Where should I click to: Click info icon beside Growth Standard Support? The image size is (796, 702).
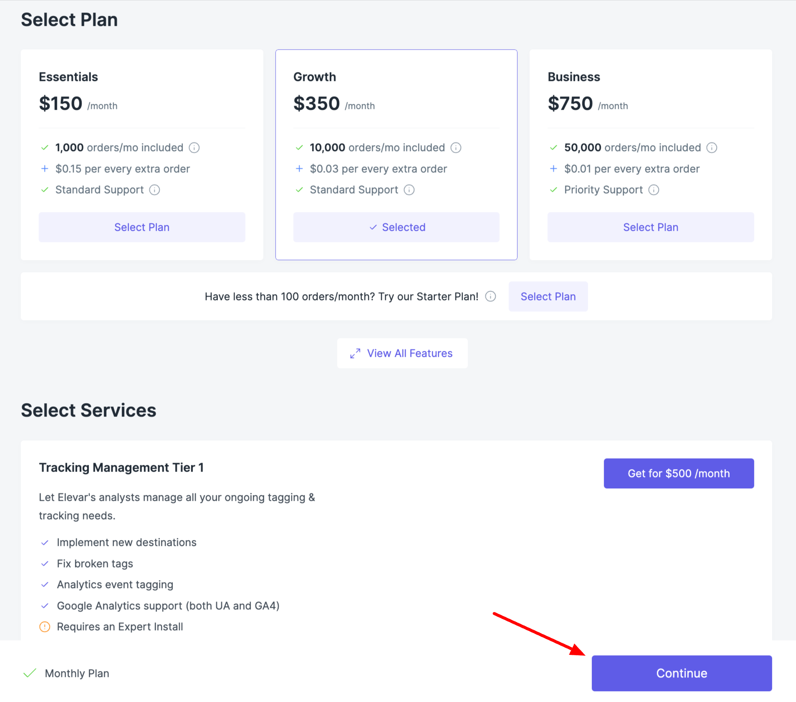[409, 190]
